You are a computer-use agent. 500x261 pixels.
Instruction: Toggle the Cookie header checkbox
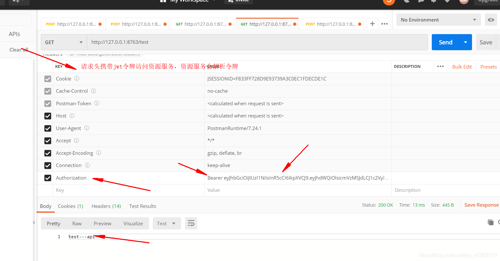point(48,79)
